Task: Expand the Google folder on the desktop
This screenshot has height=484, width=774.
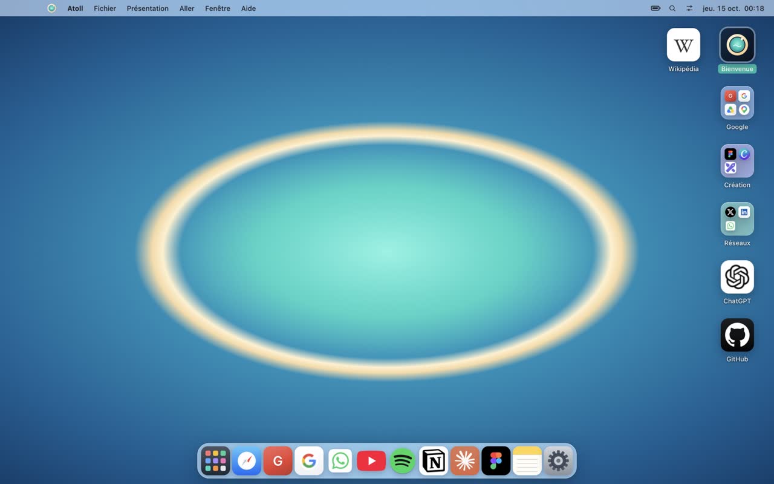Action: tap(737, 103)
